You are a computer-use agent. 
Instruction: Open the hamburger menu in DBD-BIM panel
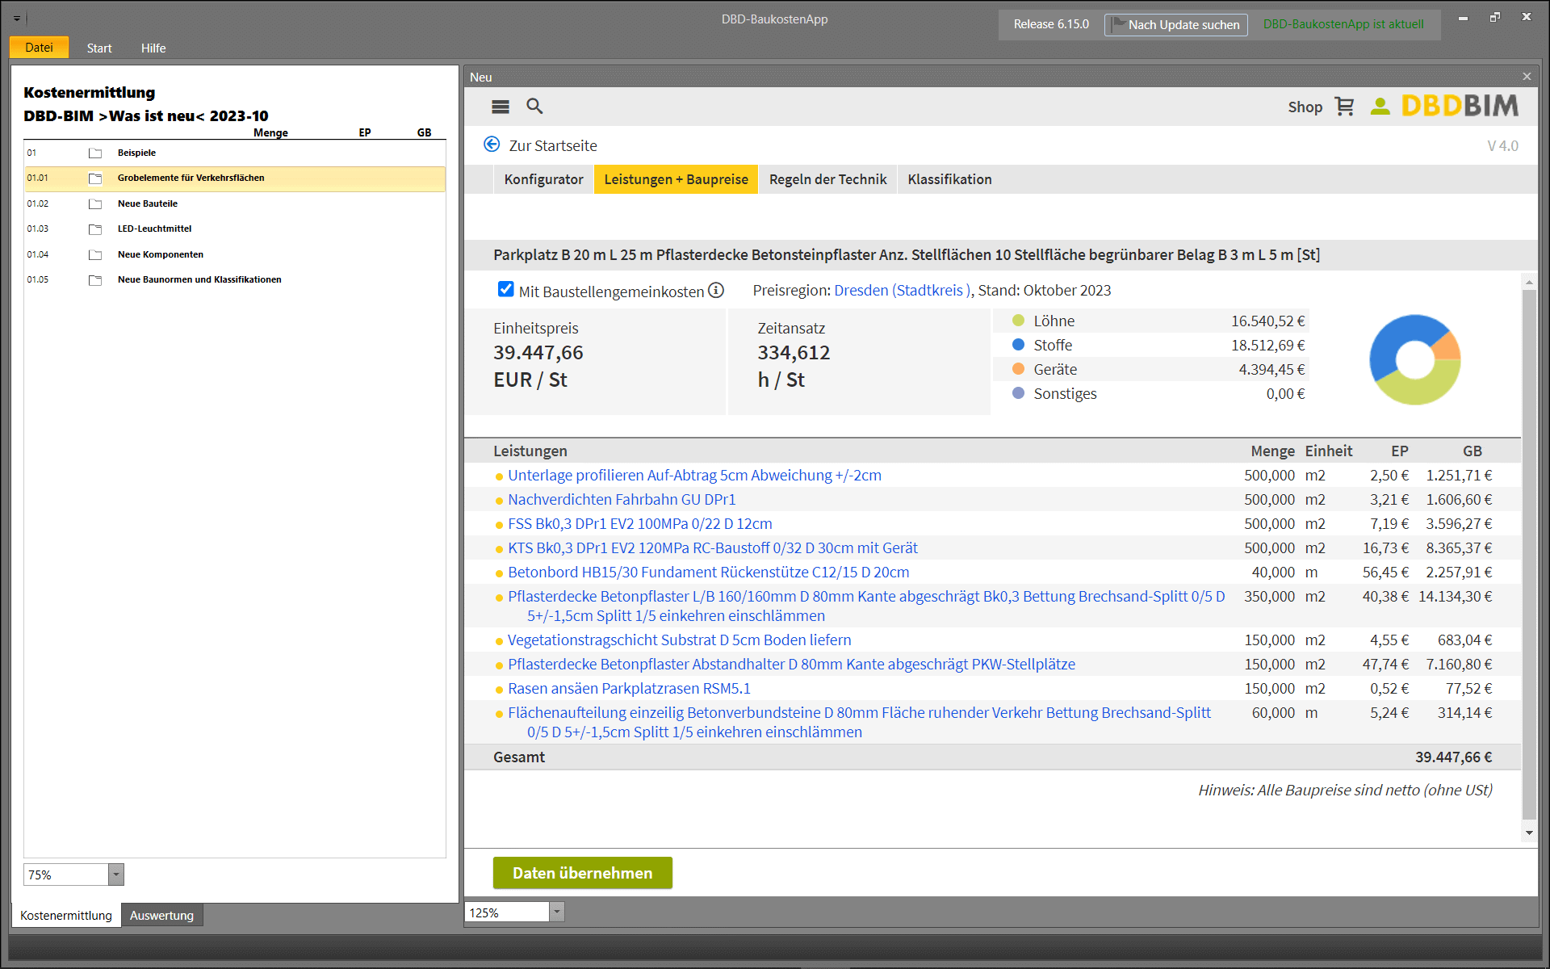click(x=501, y=107)
